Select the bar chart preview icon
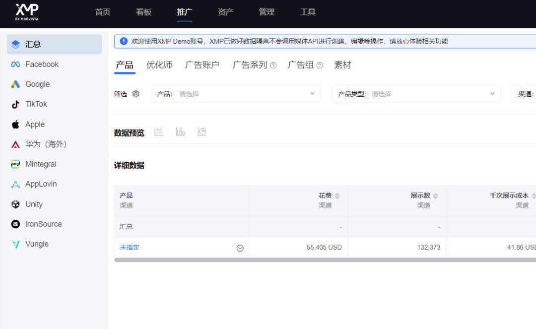This screenshot has width=536, height=329. pyautogui.click(x=181, y=131)
